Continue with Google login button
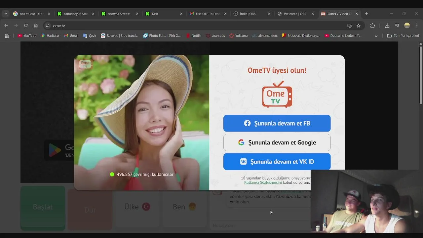The width and height of the screenshot is (423, 238). pyautogui.click(x=277, y=142)
